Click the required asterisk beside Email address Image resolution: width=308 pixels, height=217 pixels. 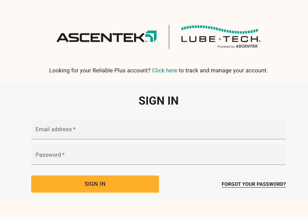[x=75, y=129]
